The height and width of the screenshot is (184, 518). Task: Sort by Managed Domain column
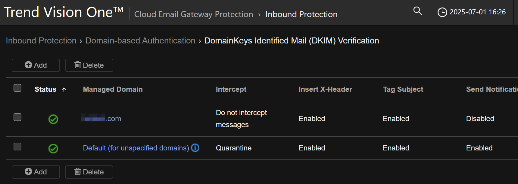coord(113,89)
